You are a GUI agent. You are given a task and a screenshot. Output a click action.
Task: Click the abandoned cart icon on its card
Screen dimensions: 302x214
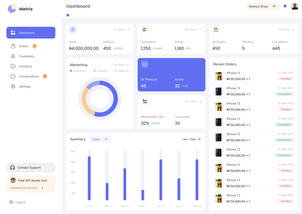point(145,101)
